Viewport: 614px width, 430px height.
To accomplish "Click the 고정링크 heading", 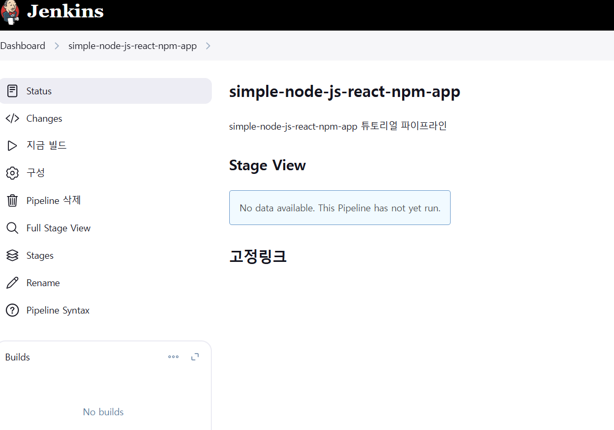I will [258, 257].
